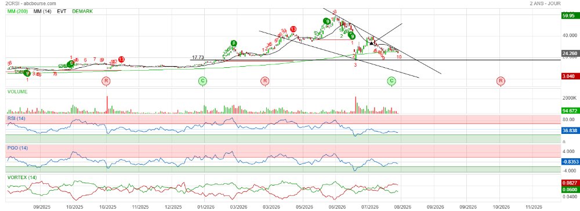The width and height of the screenshot is (580, 211).
Task: Select the red R event marker in March 2026
Action: pos(264,81)
